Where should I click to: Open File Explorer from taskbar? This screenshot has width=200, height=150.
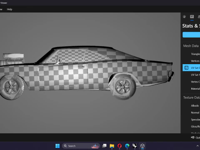point(112,146)
